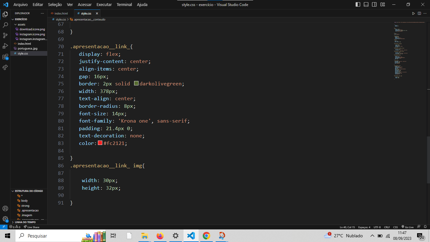The width and height of the screenshot is (430, 242).
Task: Collapse the ESTRUTURA DO CÓDIGO section
Action: click(x=29, y=191)
